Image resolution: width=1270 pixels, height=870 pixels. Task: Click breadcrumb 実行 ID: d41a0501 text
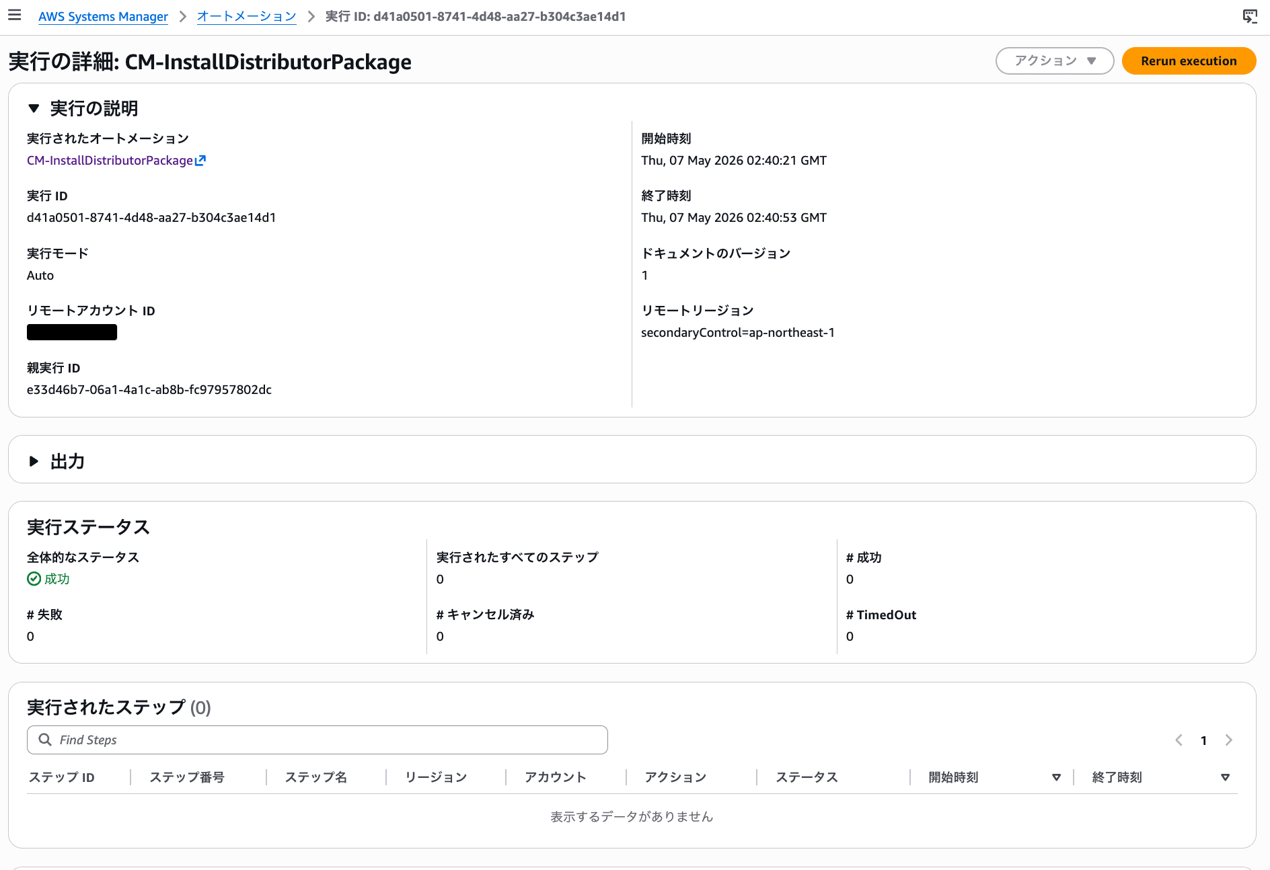pyautogui.click(x=476, y=16)
